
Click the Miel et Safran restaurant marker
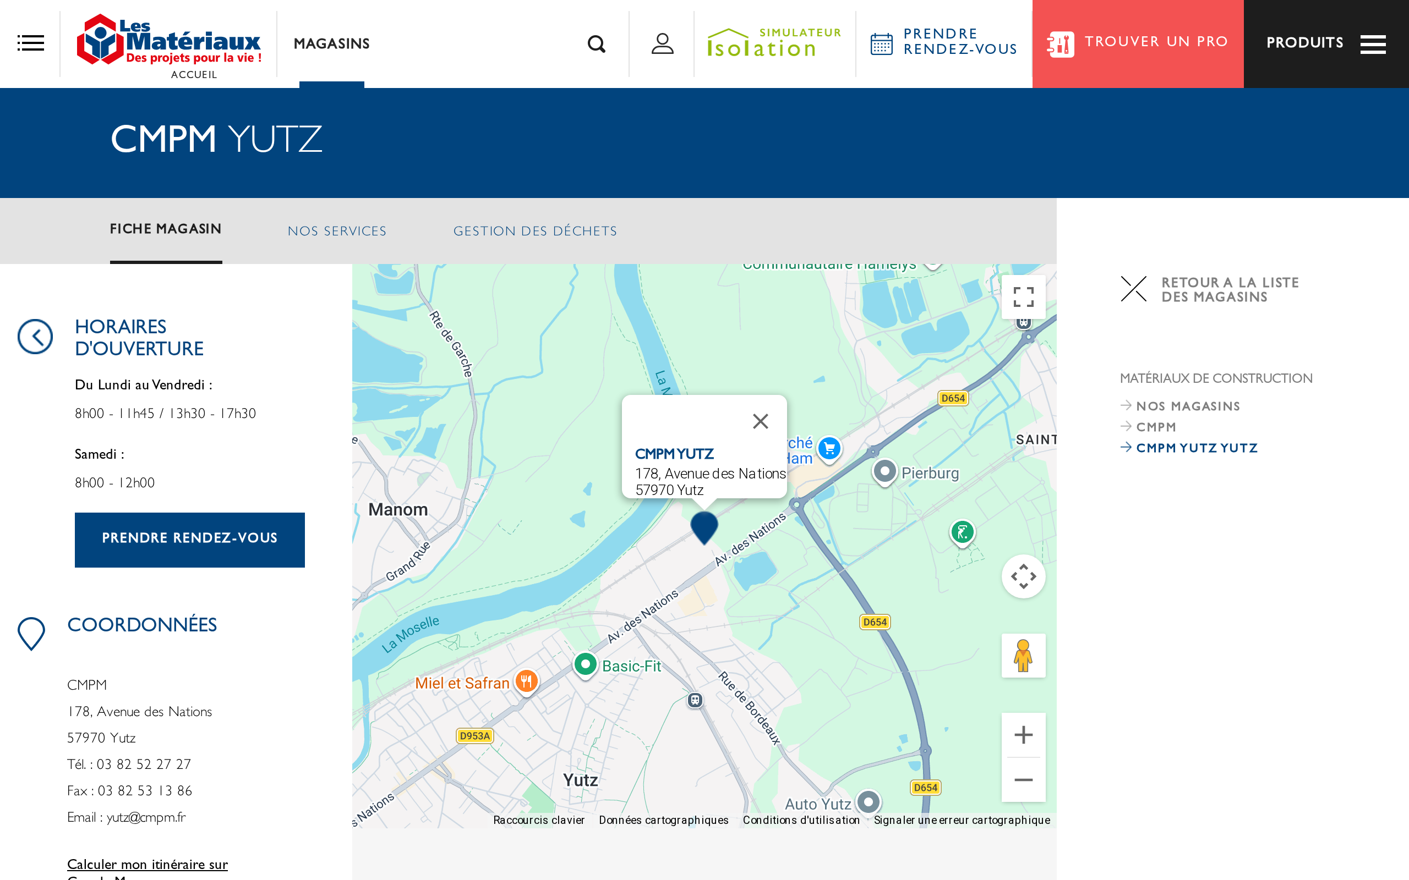point(526,681)
